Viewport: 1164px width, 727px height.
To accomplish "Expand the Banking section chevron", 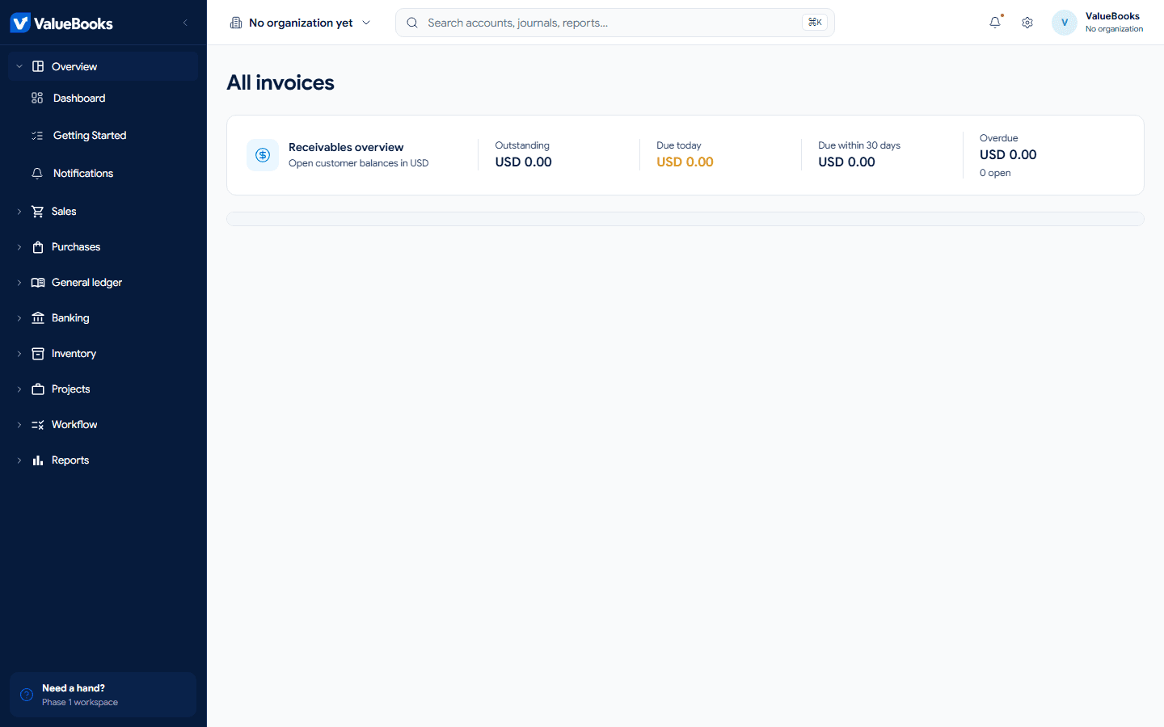I will 19,318.
